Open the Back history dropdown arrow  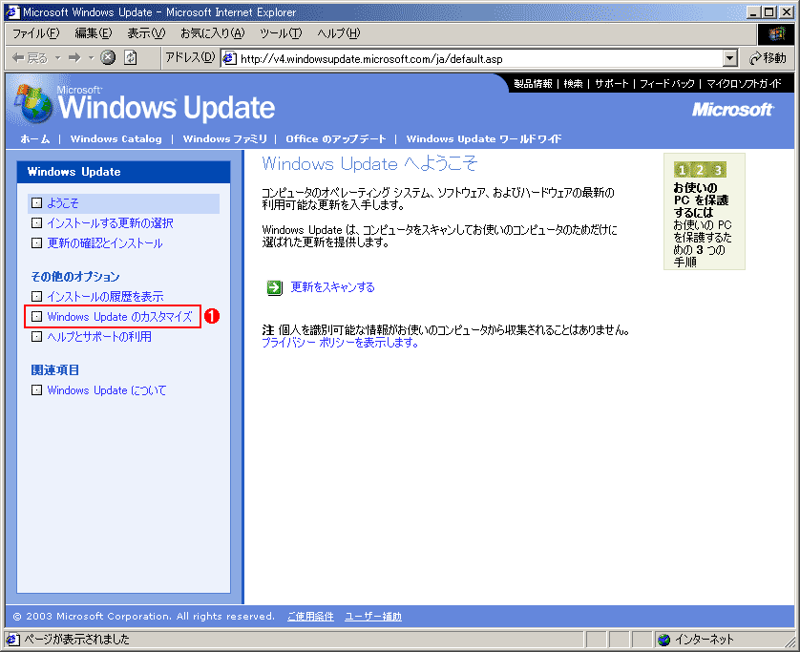point(57,58)
